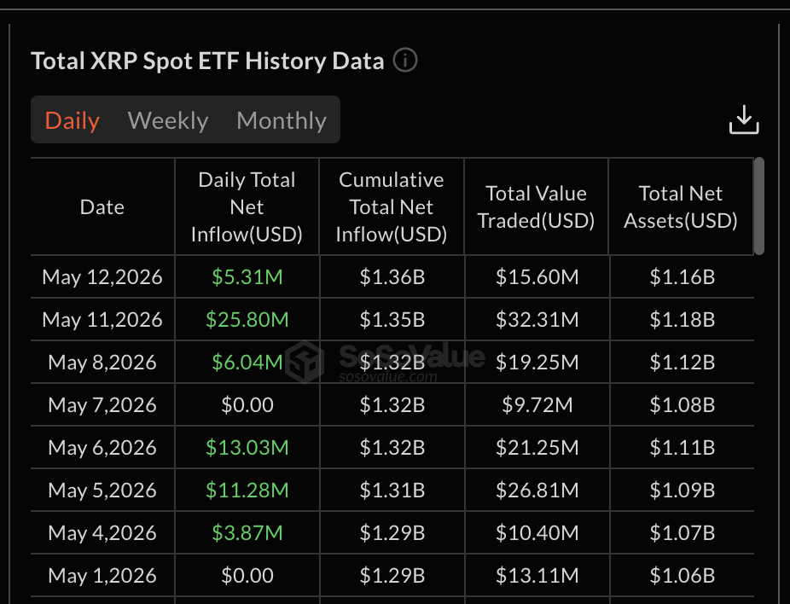Click the $1.12B net assets cell

pos(683,363)
